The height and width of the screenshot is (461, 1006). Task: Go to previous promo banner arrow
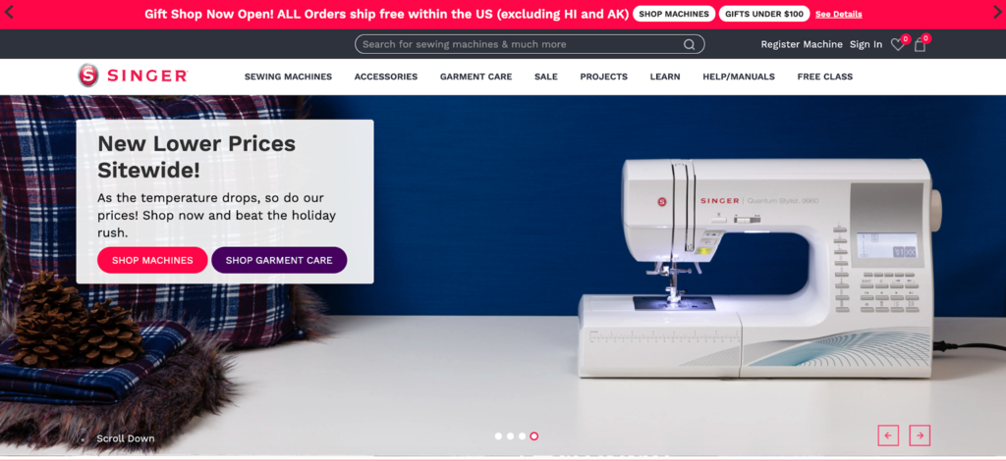tap(9, 13)
